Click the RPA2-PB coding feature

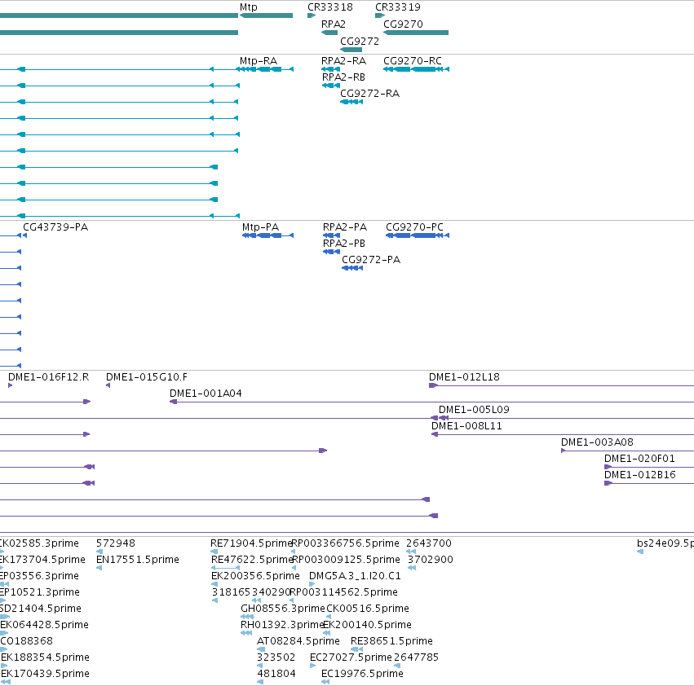[332, 252]
